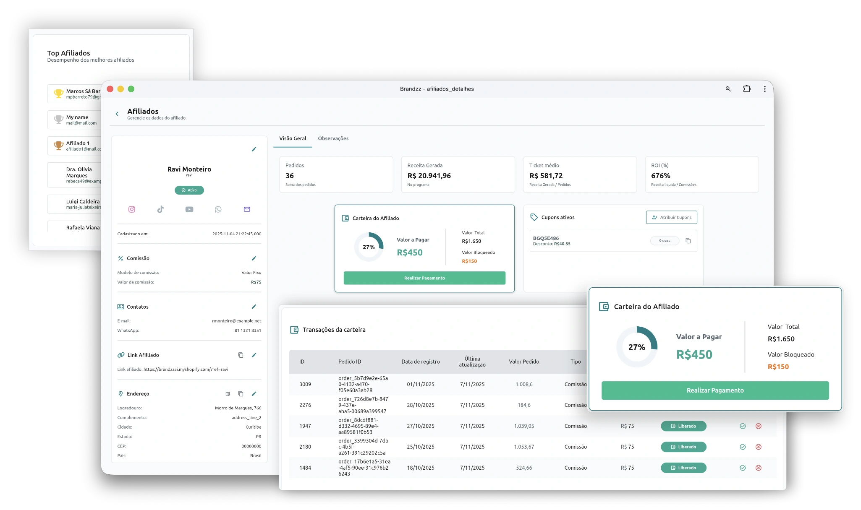Approve transaction 1947 with the green check

click(743, 426)
